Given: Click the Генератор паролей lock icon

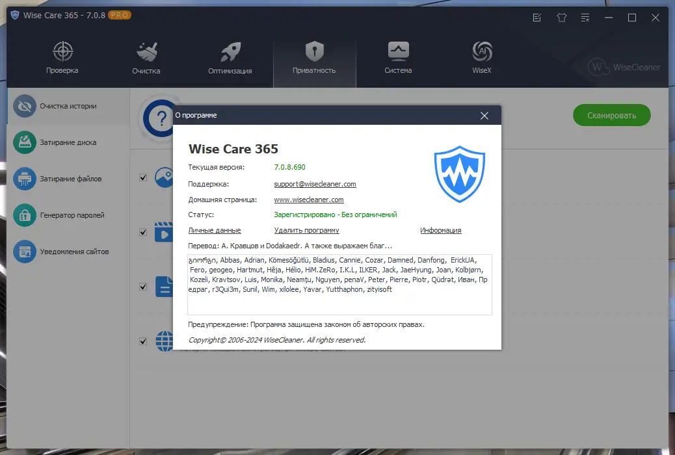Looking at the screenshot, I should tap(25, 215).
